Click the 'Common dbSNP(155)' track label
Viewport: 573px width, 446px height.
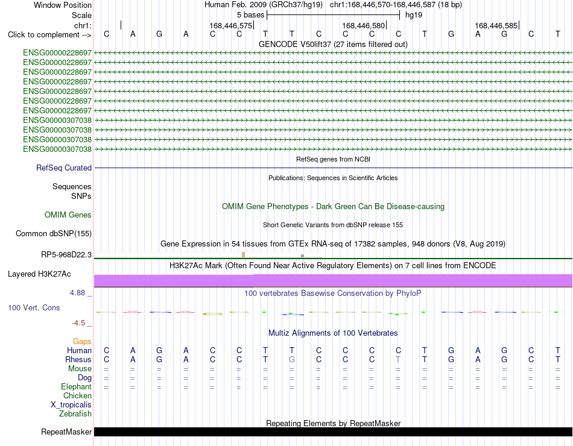(x=54, y=233)
